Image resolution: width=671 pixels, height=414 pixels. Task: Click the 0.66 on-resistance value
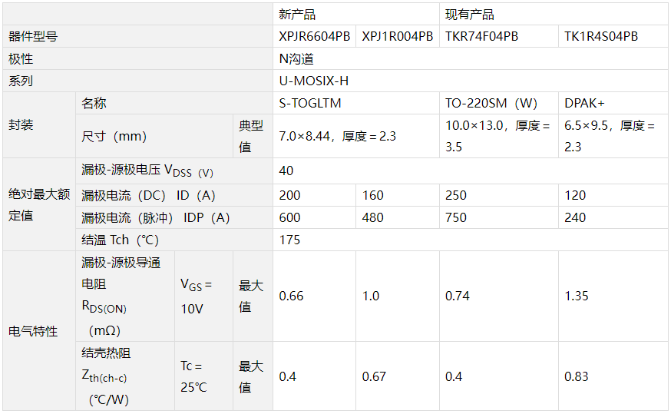pos(314,296)
